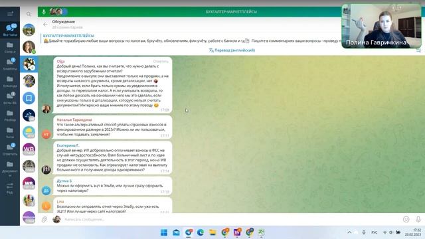Click 'Ответить' on Olga's message
The height and width of the screenshot is (239, 425).
click(161, 61)
